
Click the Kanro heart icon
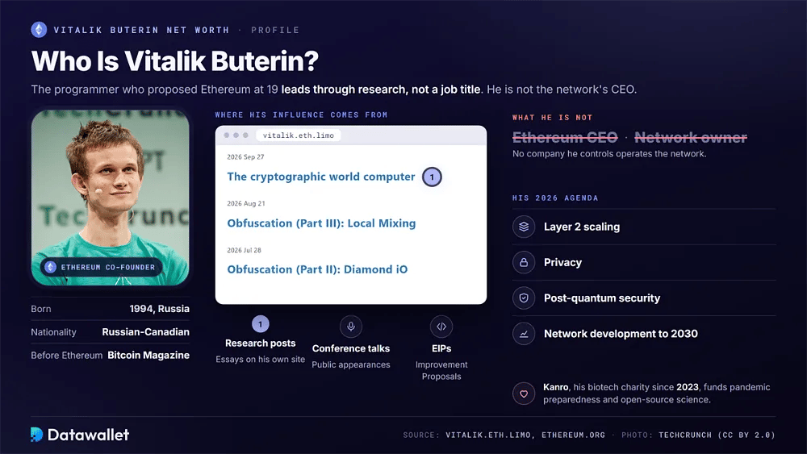524,394
